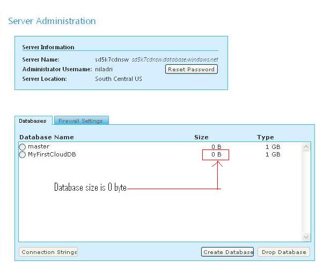Click the Type column header
Image resolution: width=316 pixels, height=262 pixels.
[x=266, y=137]
